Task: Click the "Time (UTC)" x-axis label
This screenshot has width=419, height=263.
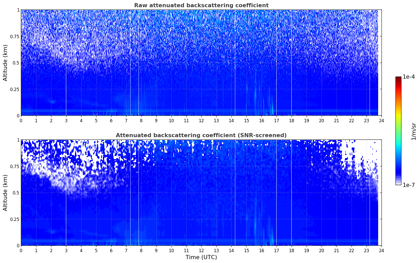Action: (201, 257)
